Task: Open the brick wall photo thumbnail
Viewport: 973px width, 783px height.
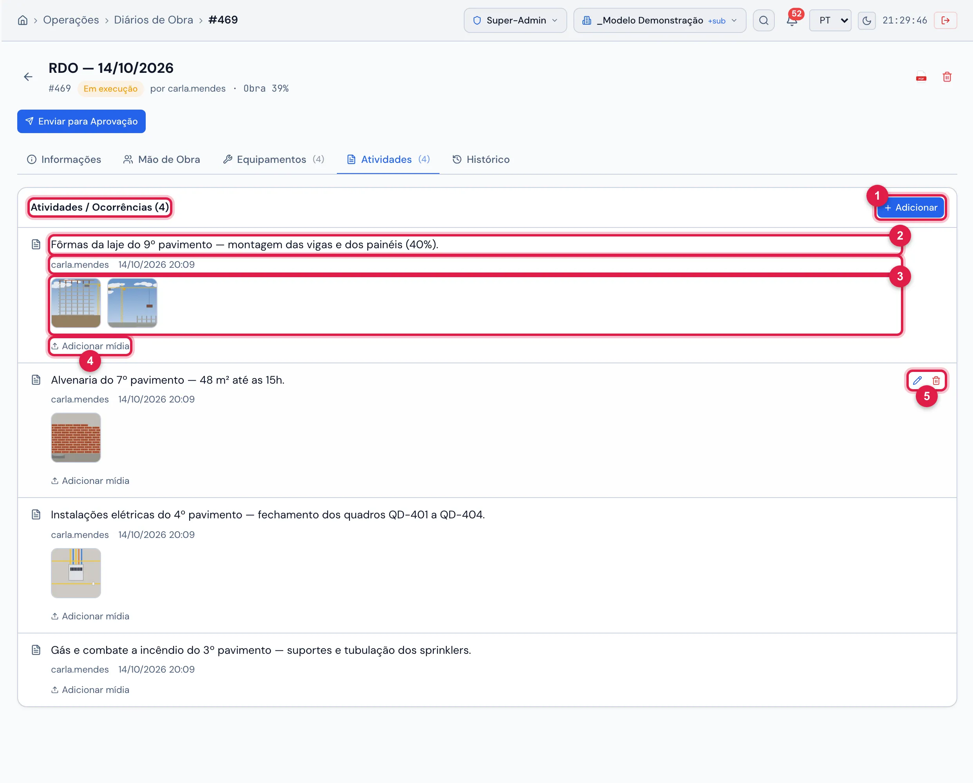Action: (x=76, y=438)
